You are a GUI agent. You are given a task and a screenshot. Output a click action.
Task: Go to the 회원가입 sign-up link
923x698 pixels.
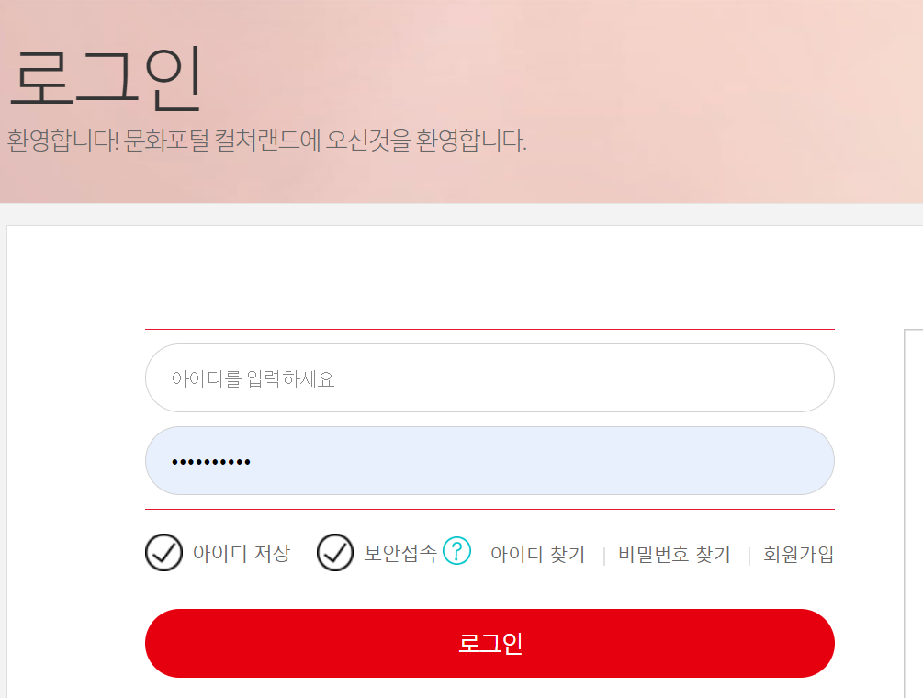click(798, 554)
